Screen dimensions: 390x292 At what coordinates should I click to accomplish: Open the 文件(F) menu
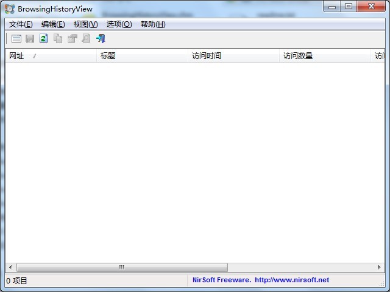pyautogui.click(x=21, y=24)
